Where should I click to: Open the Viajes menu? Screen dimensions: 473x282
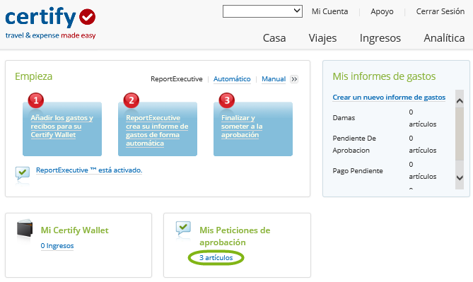pyautogui.click(x=322, y=38)
